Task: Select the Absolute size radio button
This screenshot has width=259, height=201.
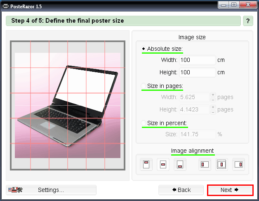Action: point(144,49)
